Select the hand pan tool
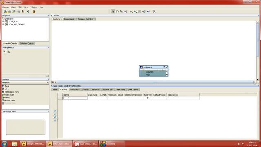The width and height of the screenshot is (261, 147). pos(117,11)
